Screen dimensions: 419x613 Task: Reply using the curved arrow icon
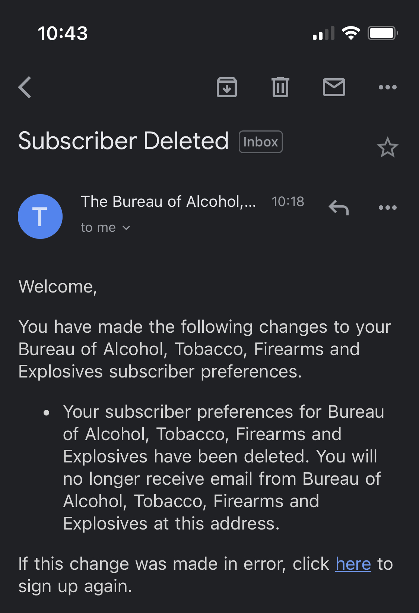click(x=339, y=208)
